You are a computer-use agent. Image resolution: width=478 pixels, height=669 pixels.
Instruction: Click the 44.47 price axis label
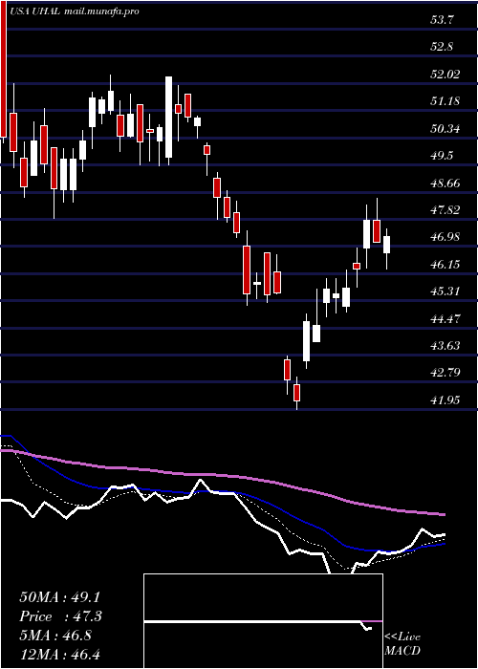click(x=445, y=318)
